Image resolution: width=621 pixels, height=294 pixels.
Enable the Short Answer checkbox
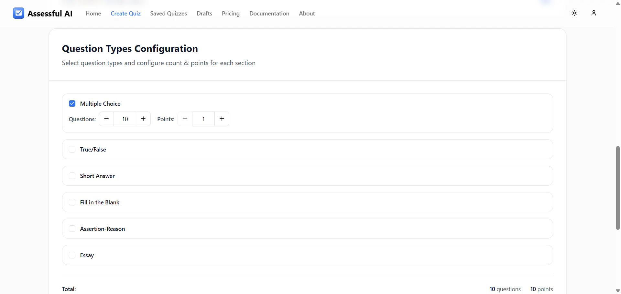72,176
